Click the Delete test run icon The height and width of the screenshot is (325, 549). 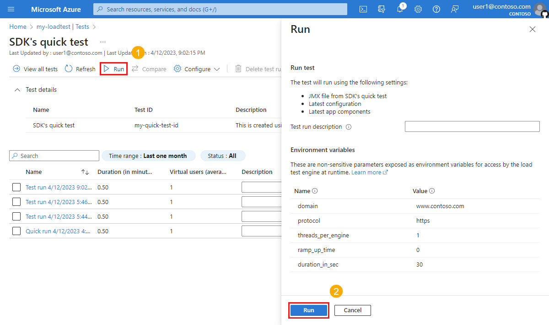tap(238, 68)
